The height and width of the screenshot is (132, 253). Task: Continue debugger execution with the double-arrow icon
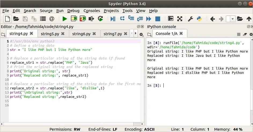(x=149, y=19)
